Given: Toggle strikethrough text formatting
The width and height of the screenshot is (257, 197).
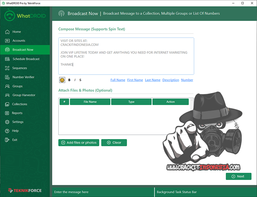Looking at the screenshot, I should (80, 80).
